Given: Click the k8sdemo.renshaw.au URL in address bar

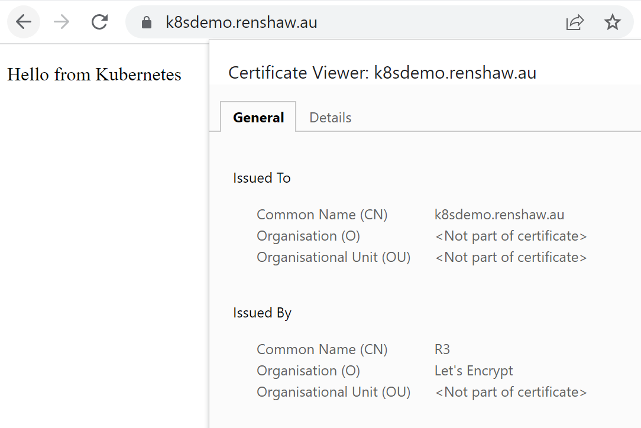Looking at the screenshot, I should pos(241,23).
